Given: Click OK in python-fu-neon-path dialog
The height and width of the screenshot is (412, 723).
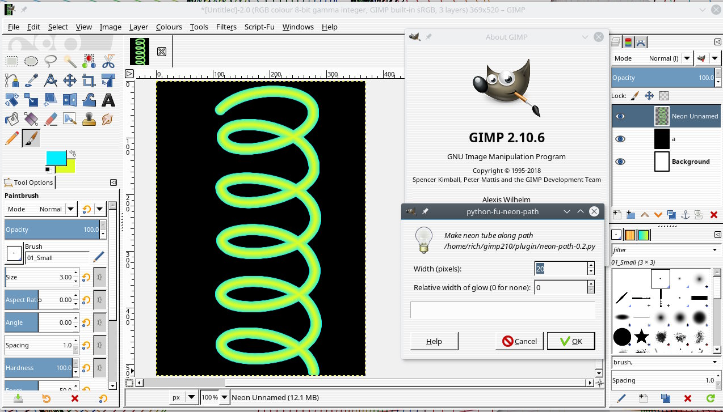Looking at the screenshot, I should click(x=571, y=341).
